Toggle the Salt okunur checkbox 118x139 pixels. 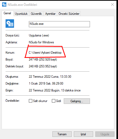pos(30,101)
